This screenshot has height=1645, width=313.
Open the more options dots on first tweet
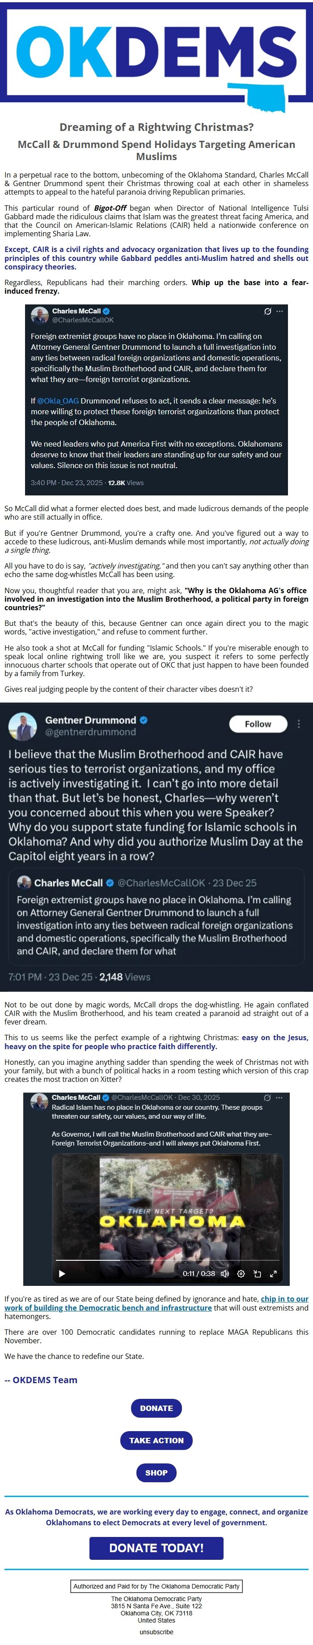pos(279,311)
